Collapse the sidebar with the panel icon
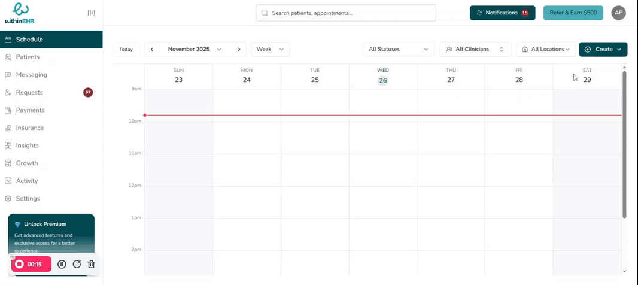The height and width of the screenshot is (285, 638). click(91, 13)
